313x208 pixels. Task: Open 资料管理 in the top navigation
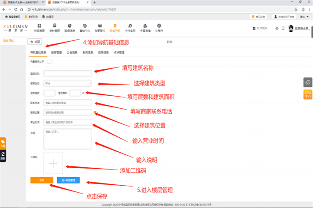[x=55, y=28]
